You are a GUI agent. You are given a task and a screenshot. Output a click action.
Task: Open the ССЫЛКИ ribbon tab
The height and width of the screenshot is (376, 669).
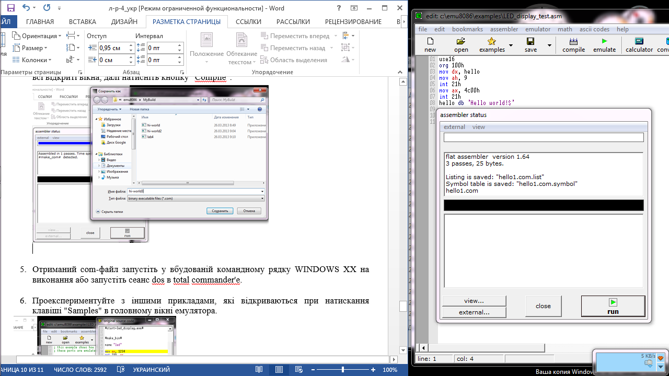(248, 21)
